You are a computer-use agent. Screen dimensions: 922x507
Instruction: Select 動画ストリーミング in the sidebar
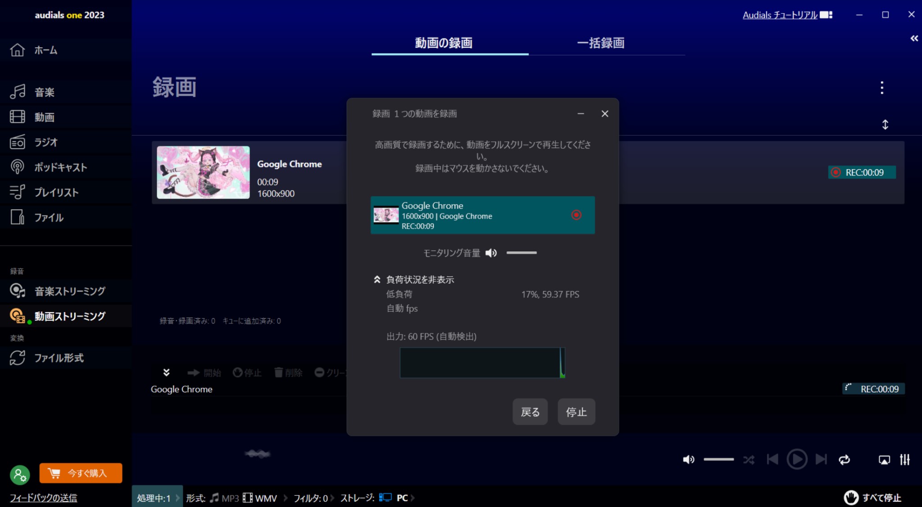(66, 316)
